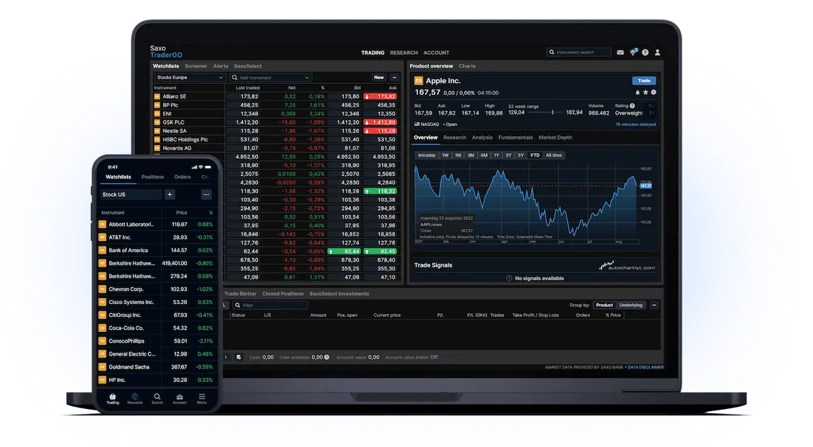Image resolution: width=813 pixels, height=447 pixels.
Task: Show Apple Inc. info icon
Action: [x=653, y=92]
